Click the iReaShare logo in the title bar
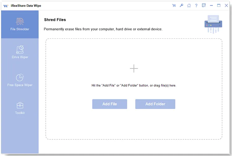 [6, 6]
